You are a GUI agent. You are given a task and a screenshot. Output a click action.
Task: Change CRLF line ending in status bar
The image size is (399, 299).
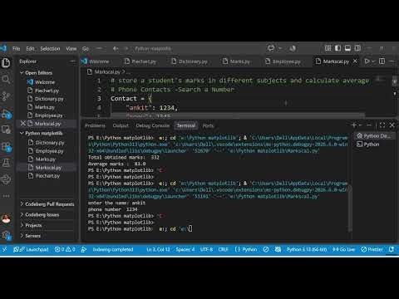point(224,249)
